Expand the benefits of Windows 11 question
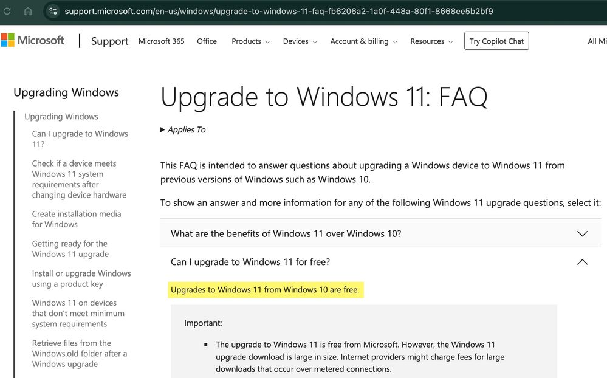Screen dimensions: 607x378 pos(380,233)
